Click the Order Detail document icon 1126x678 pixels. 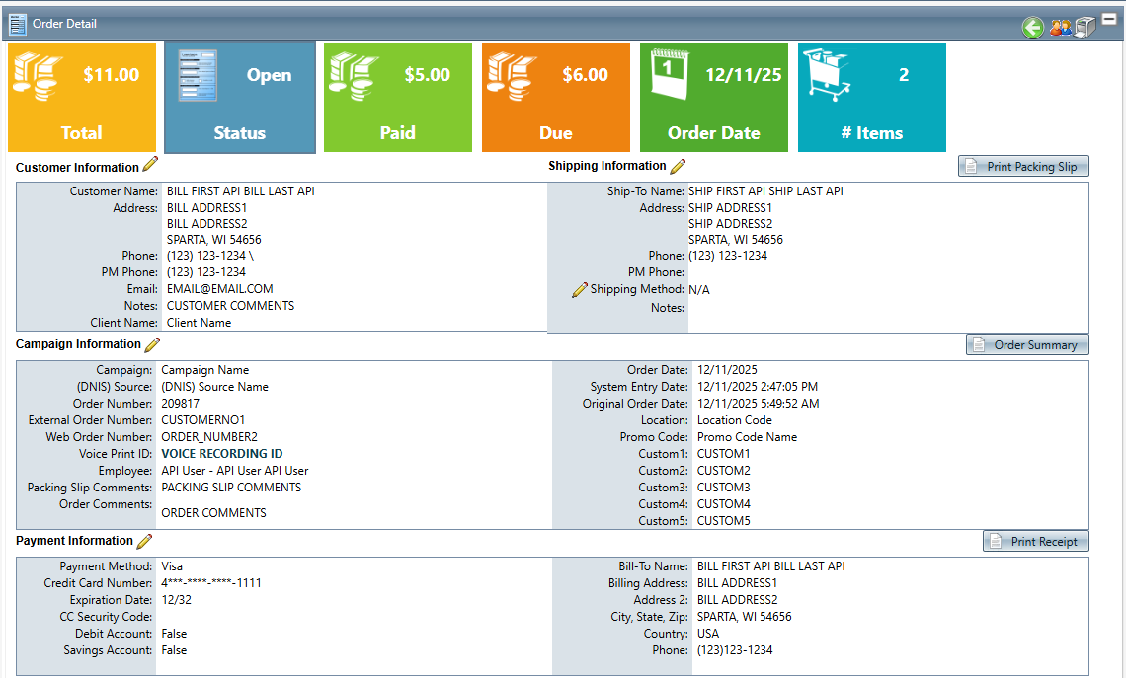click(x=18, y=24)
